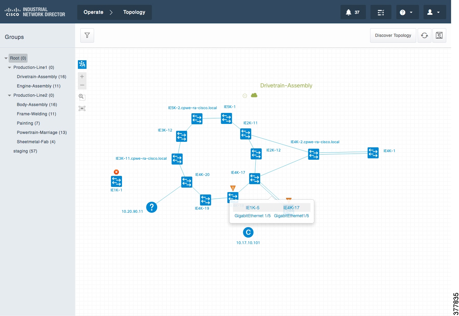The width and height of the screenshot is (459, 316).
Task: Select Frame-Welding (11) group
Action: [x=37, y=114]
